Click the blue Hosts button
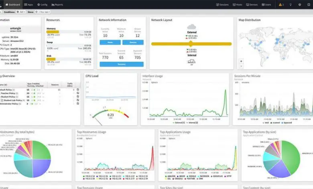 point(110,42)
